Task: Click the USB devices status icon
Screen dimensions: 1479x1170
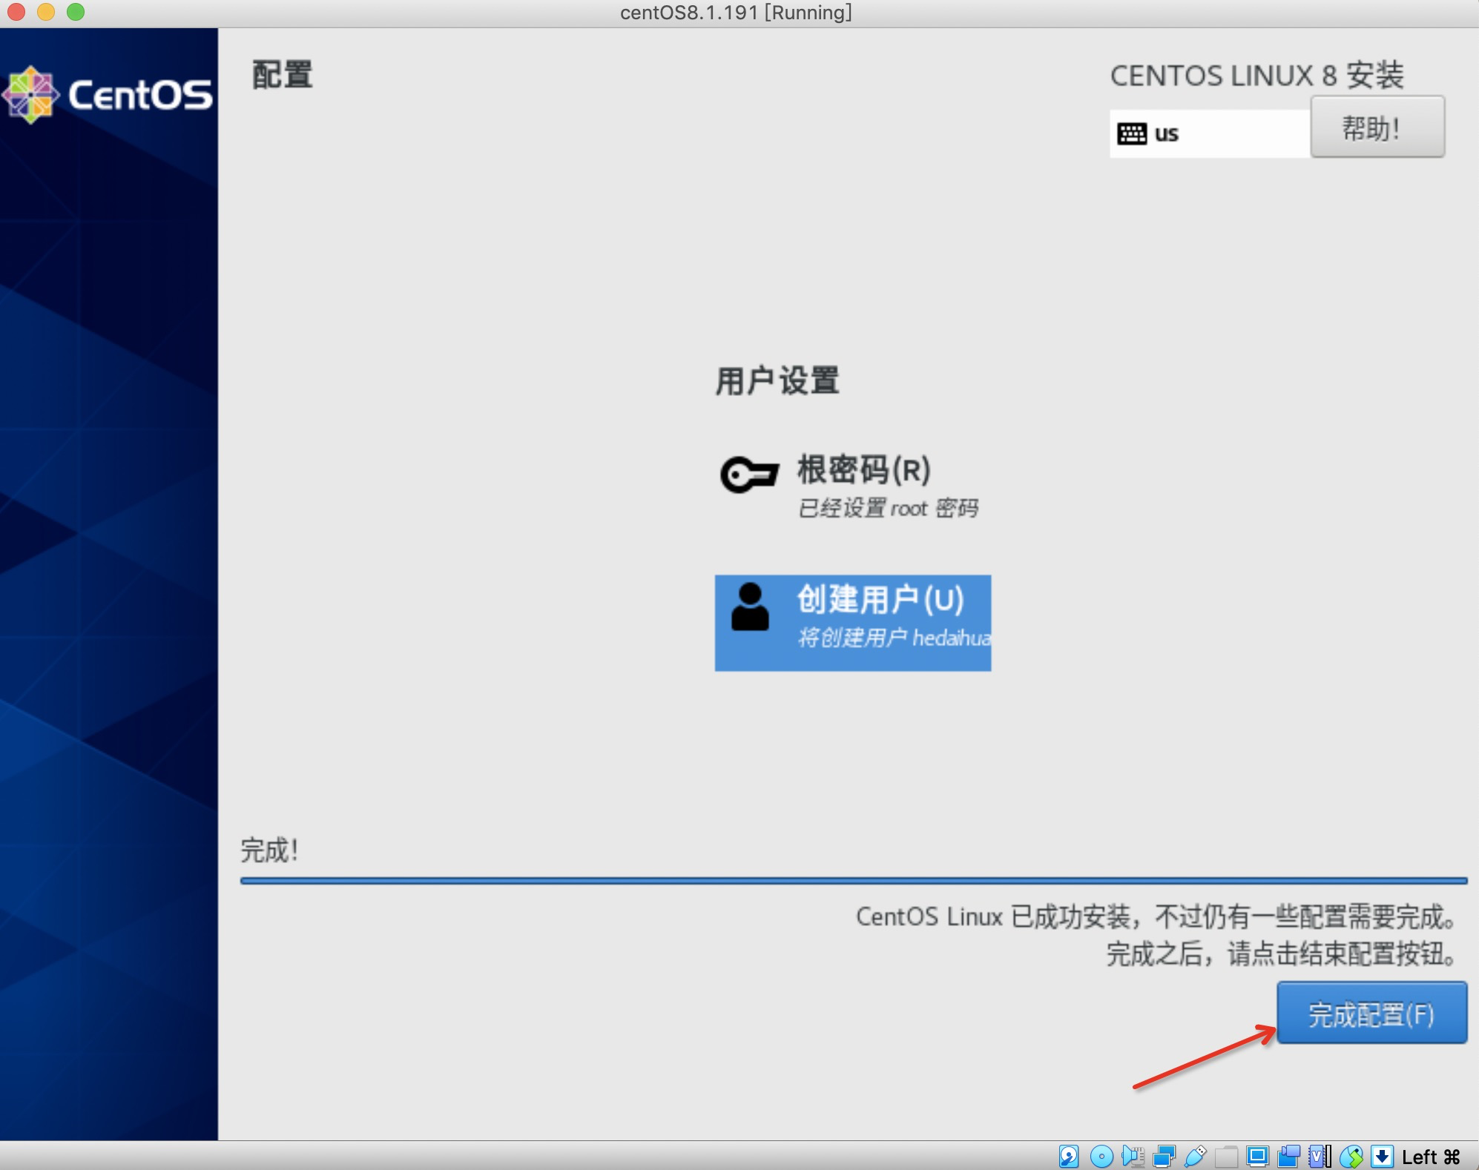Action: (x=1196, y=1156)
